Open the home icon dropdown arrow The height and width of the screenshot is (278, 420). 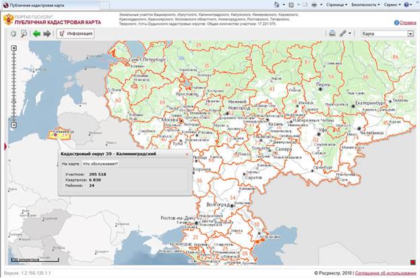pos(284,5)
